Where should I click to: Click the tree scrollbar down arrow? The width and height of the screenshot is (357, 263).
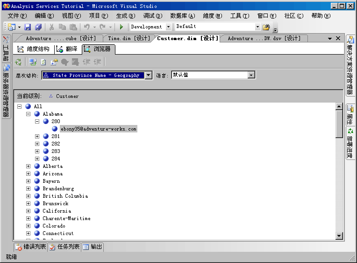pyautogui.click(x=339, y=236)
